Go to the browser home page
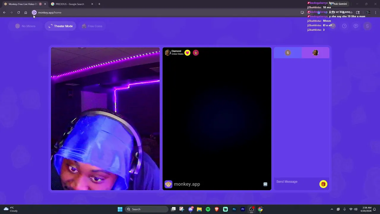Screen dimensions: 380x214 (x=26, y=12)
